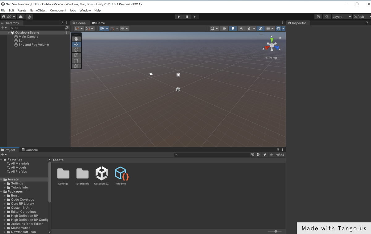Screen dimensions: 371x234
Task: Select the Rect transform tool
Action: click(76, 61)
